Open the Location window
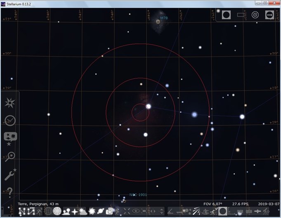281x218 pixels. (10, 103)
